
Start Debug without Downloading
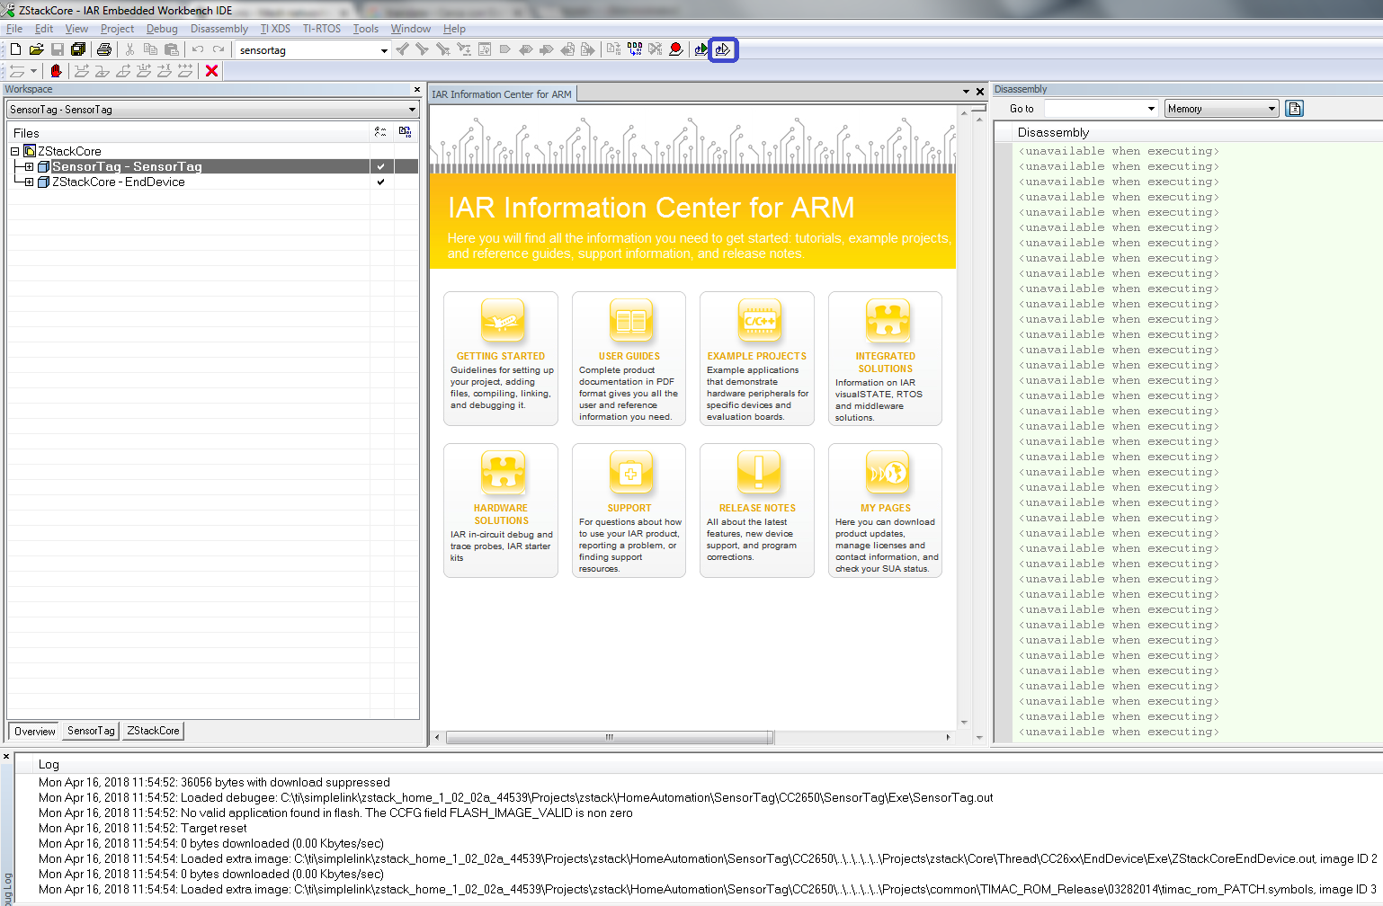click(x=723, y=49)
